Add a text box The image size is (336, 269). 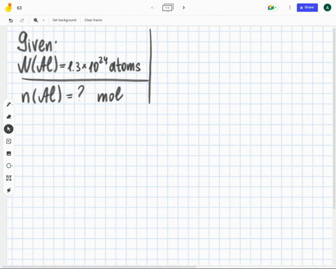9,178
